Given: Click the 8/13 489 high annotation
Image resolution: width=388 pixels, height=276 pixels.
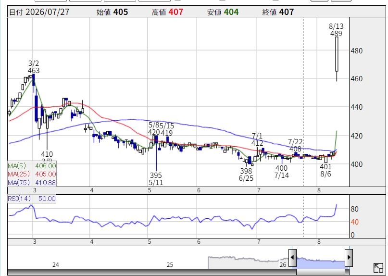Looking at the screenshot, I should (x=336, y=30).
